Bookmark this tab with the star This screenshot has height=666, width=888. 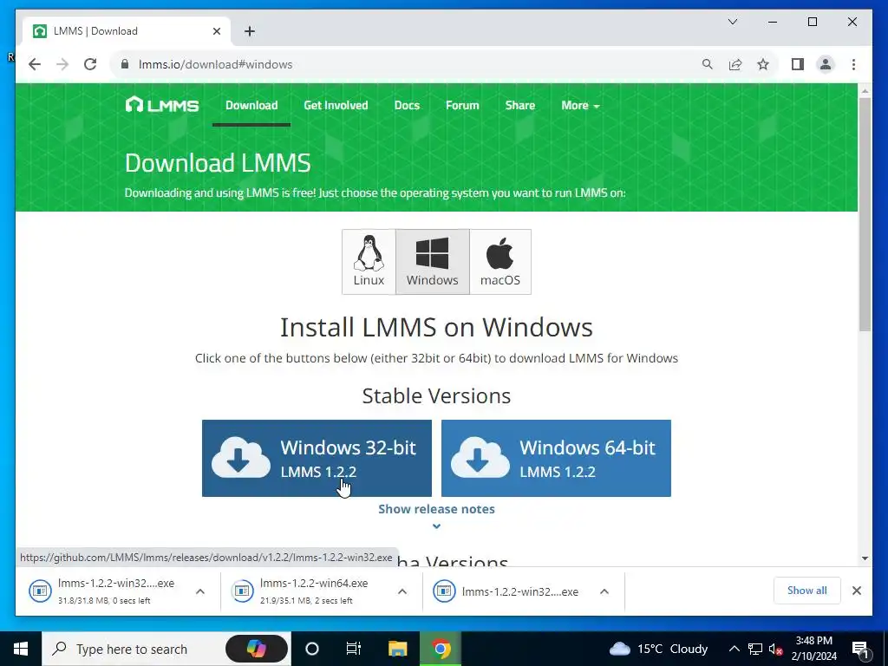763,64
